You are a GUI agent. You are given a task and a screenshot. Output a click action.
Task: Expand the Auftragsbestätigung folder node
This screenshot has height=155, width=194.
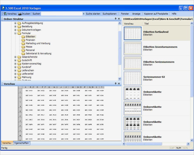[15, 23]
